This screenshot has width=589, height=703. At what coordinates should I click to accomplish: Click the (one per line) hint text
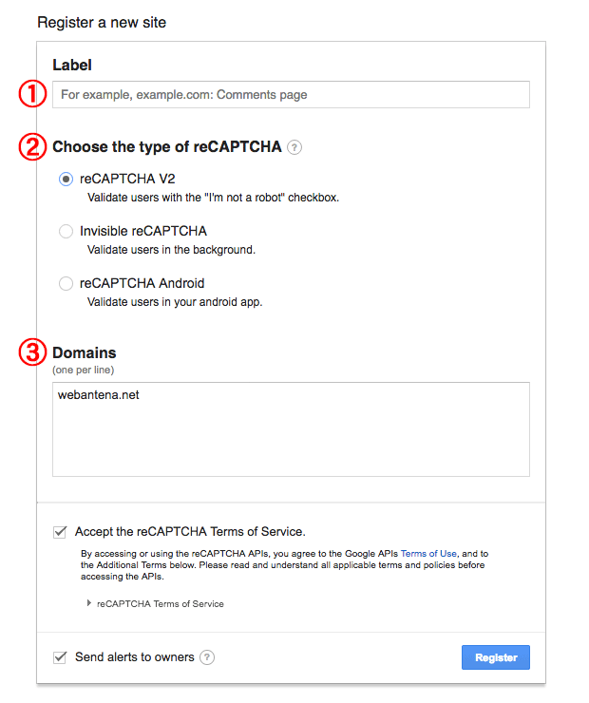coord(84,370)
